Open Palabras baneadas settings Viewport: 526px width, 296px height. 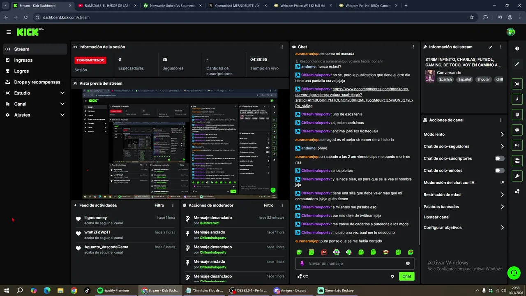tap(464, 207)
